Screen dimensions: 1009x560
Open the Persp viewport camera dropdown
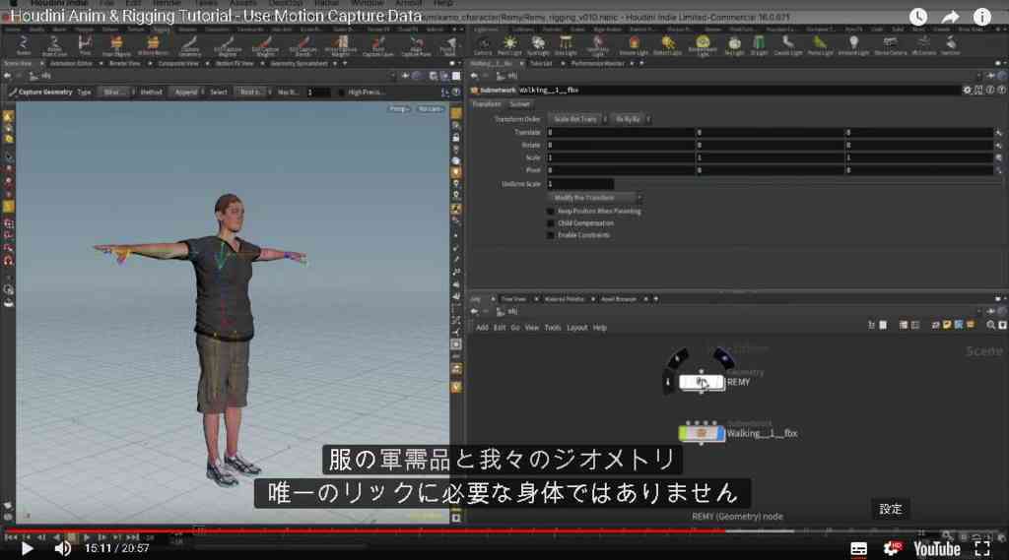pyautogui.click(x=399, y=108)
